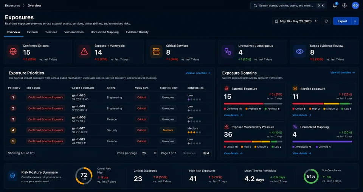Screen dimensions: 363x192
Task: Click Exposures in the breadcrumb
Action: point(12,6)
